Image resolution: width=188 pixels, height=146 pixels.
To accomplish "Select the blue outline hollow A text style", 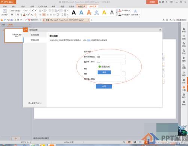I will coord(97,12).
